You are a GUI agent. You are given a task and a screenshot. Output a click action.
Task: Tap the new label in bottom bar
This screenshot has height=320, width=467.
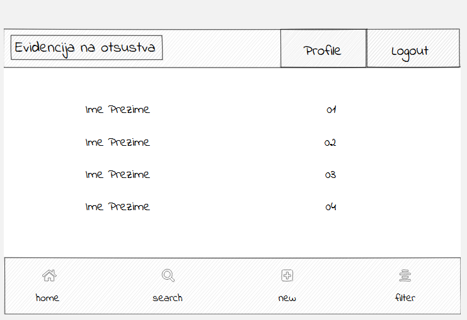287,298
